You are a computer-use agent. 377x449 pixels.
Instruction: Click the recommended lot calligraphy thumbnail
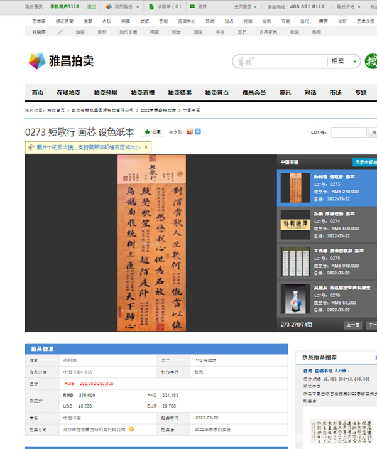341,431
